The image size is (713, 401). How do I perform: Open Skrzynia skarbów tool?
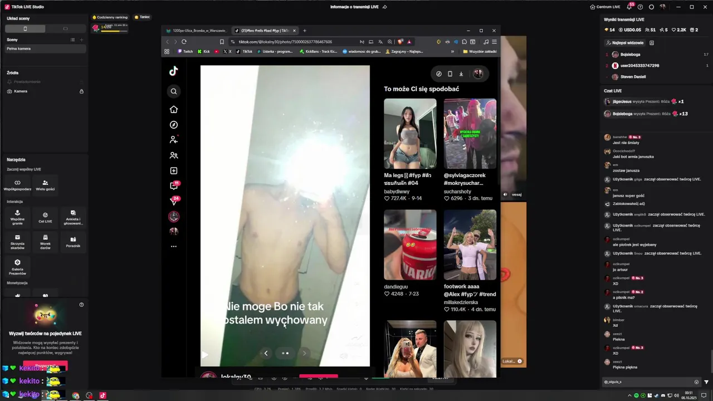[17, 241]
